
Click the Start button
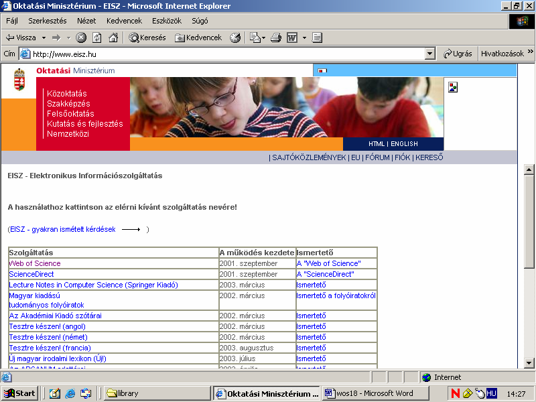(20, 393)
